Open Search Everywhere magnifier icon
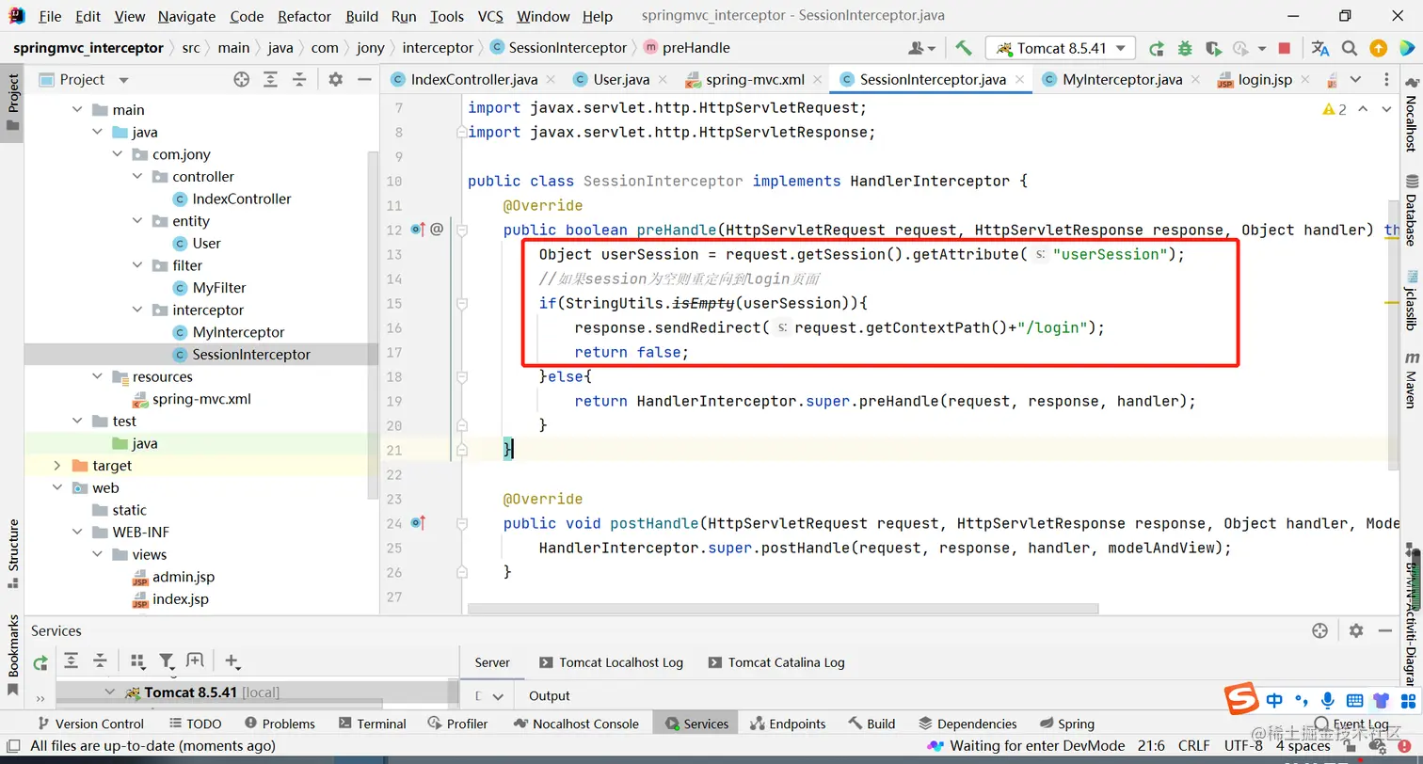The height and width of the screenshot is (764, 1423). point(1350,48)
